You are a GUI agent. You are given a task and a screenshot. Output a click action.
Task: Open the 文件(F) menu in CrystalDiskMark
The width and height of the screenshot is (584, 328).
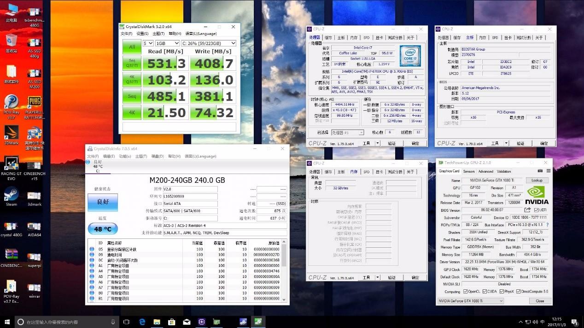[126, 34]
